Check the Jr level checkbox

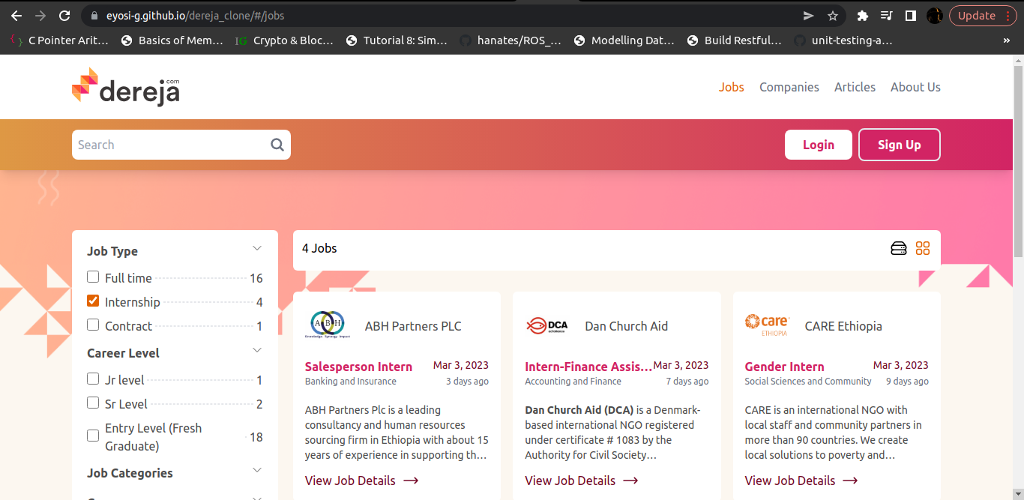click(93, 379)
